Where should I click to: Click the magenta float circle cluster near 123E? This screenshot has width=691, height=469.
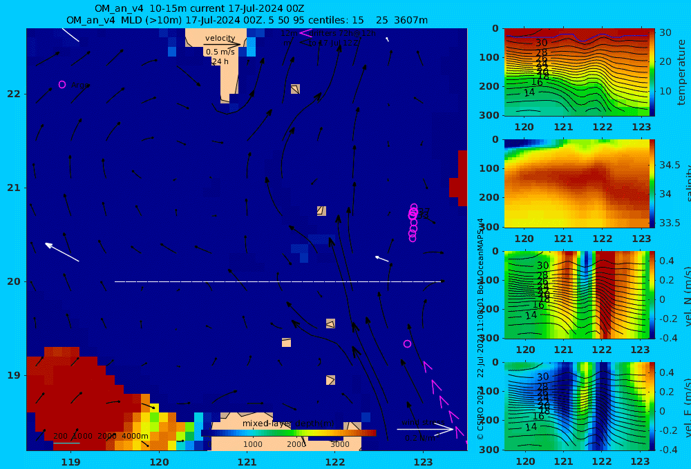413,223
